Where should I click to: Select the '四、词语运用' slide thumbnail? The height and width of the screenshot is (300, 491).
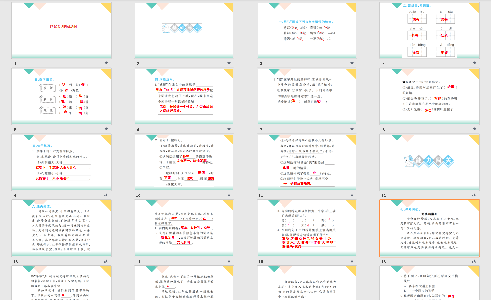184,96
